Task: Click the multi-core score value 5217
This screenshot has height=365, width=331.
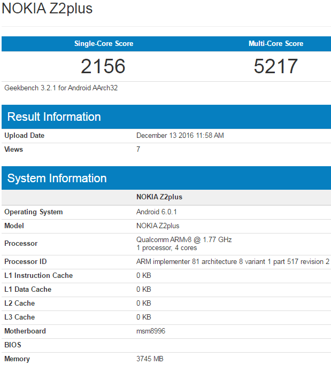Action: pyautogui.click(x=276, y=66)
